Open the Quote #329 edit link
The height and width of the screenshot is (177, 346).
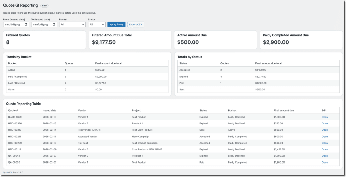(324, 117)
